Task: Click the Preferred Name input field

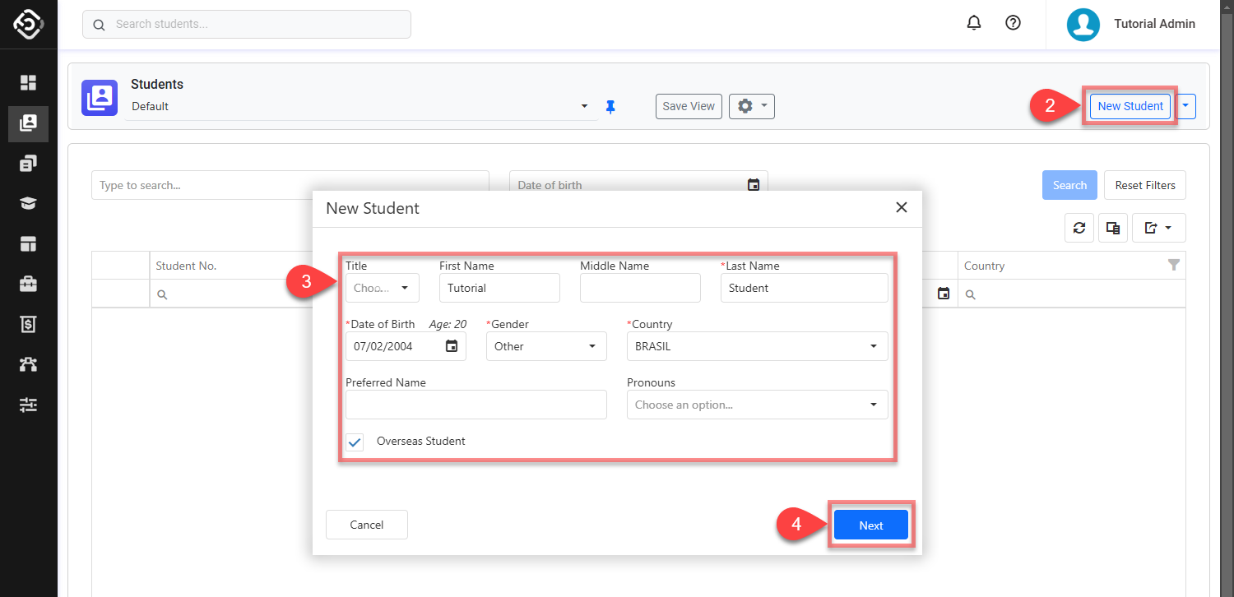Action: click(x=476, y=405)
